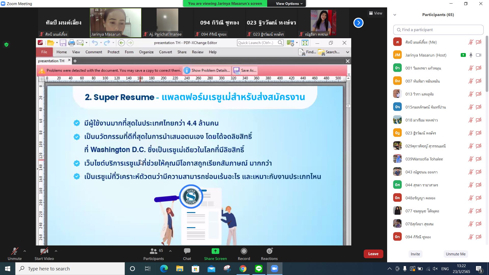Change layout with the View button
The image size is (489, 275).
tap(376, 13)
